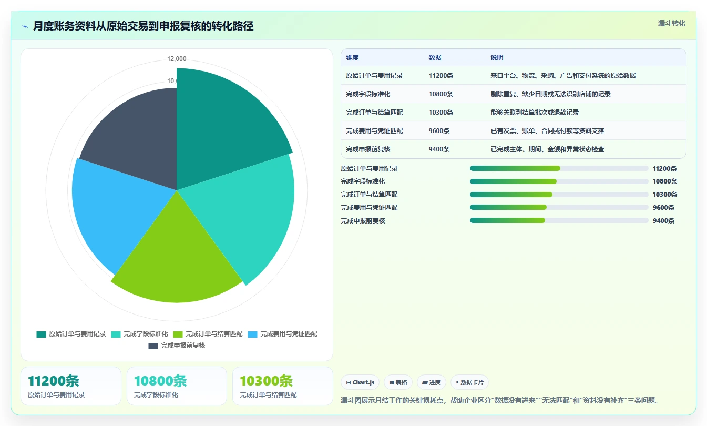This screenshot has height=426, width=707.
Task: Click progress bar for 完成字段标准化
Action: 559,181
